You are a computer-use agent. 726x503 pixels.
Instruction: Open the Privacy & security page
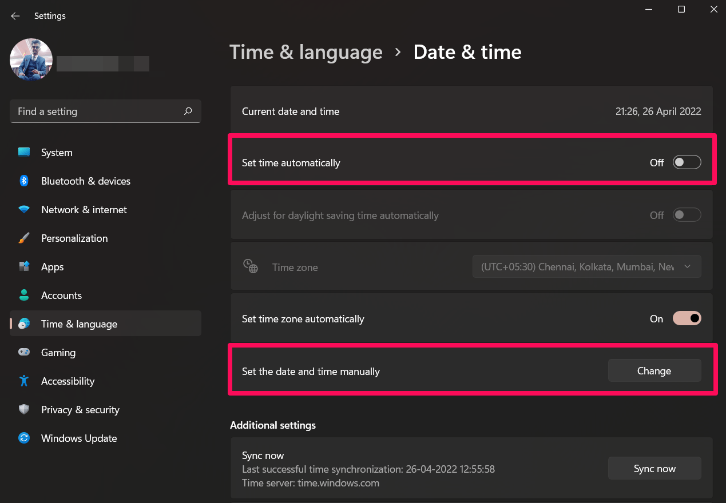(80, 410)
